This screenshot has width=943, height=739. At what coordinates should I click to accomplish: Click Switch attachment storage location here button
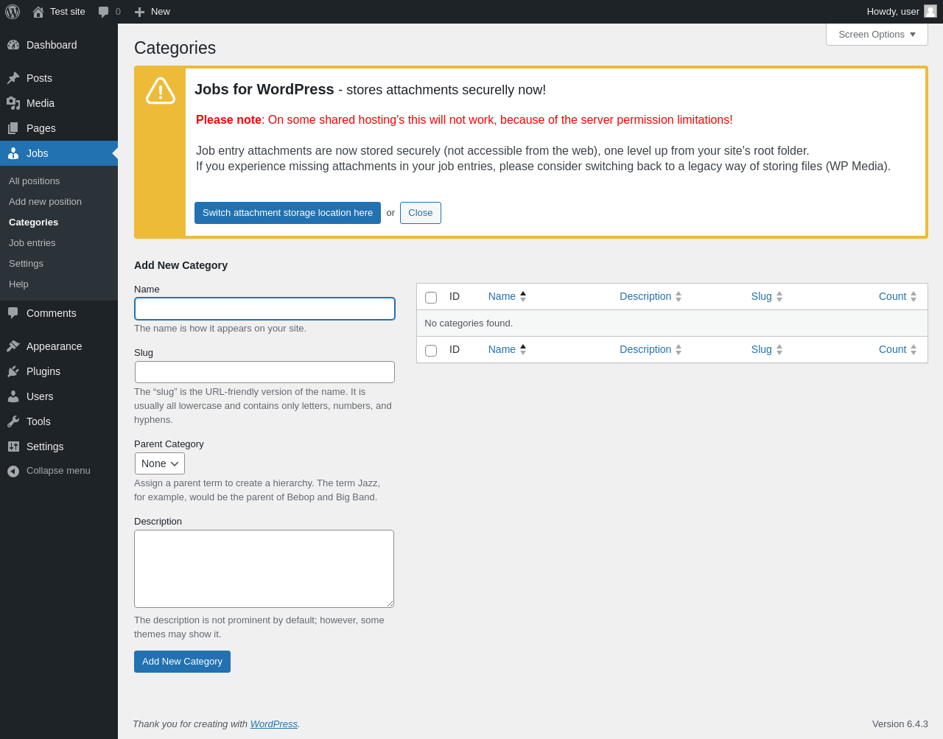pyautogui.click(x=287, y=213)
